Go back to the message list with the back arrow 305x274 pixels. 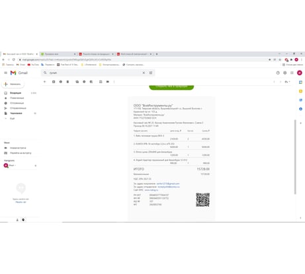[x=45, y=82]
